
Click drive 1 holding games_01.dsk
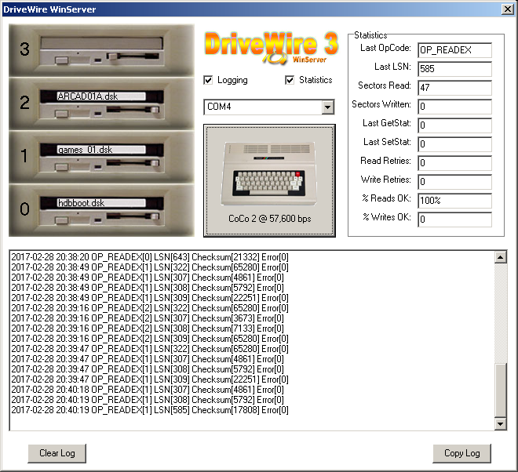[x=102, y=156]
